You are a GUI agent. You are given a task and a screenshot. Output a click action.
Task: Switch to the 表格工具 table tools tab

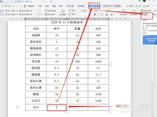tap(94, 6)
